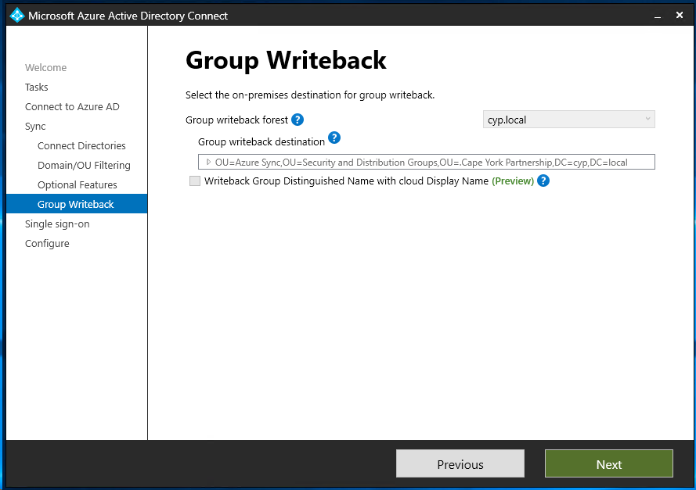Select the Sync step in sidebar
The width and height of the screenshot is (696, 490).
pos(35,127)
